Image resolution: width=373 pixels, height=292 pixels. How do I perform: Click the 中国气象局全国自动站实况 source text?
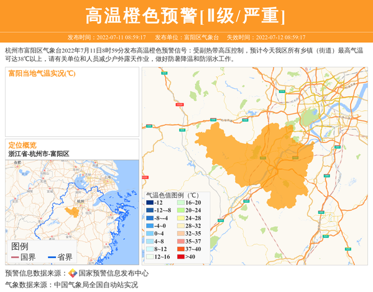point(96,285)
